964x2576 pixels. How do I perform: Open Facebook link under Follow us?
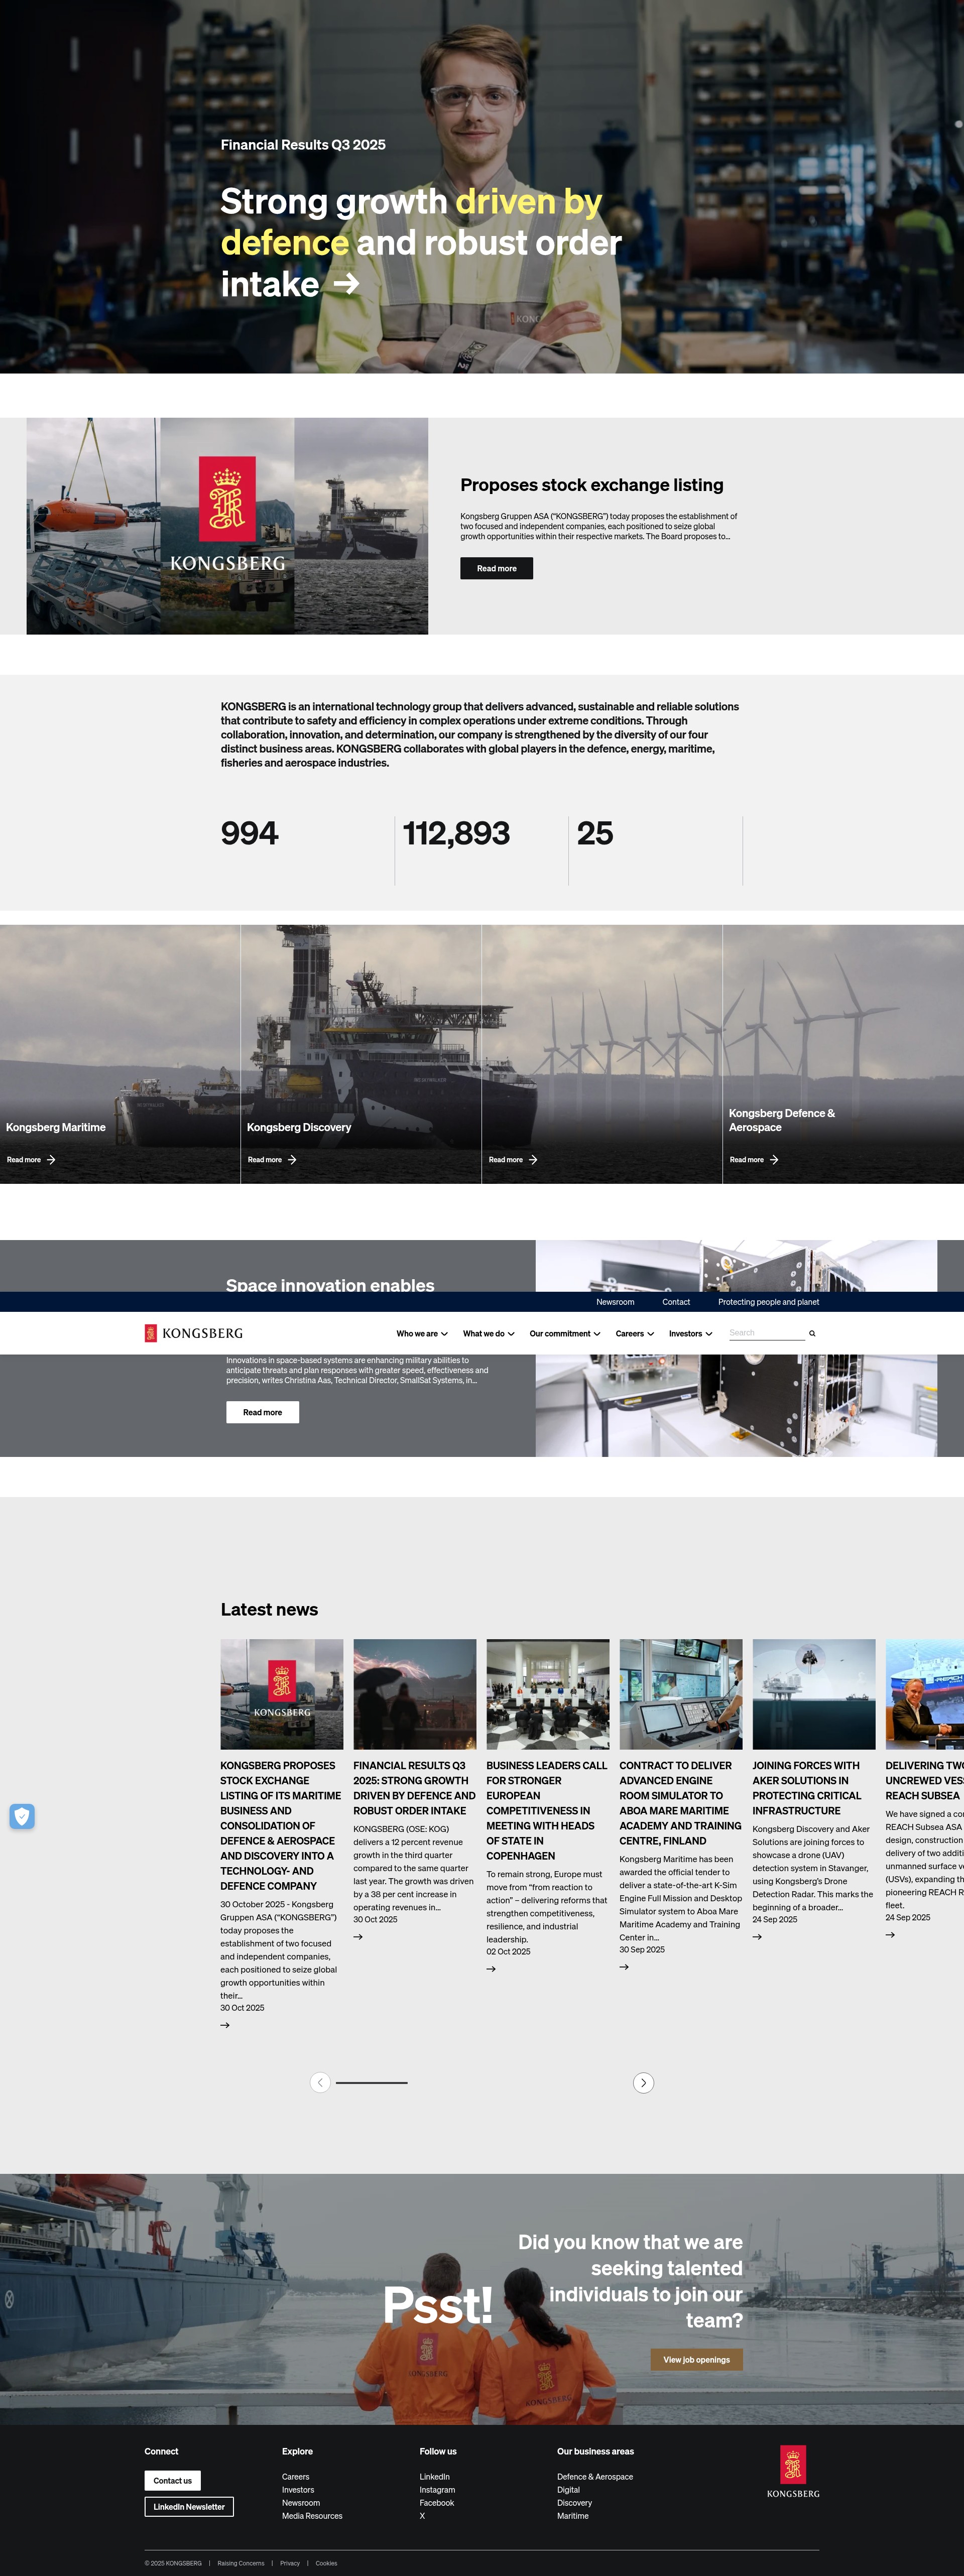437,2503
